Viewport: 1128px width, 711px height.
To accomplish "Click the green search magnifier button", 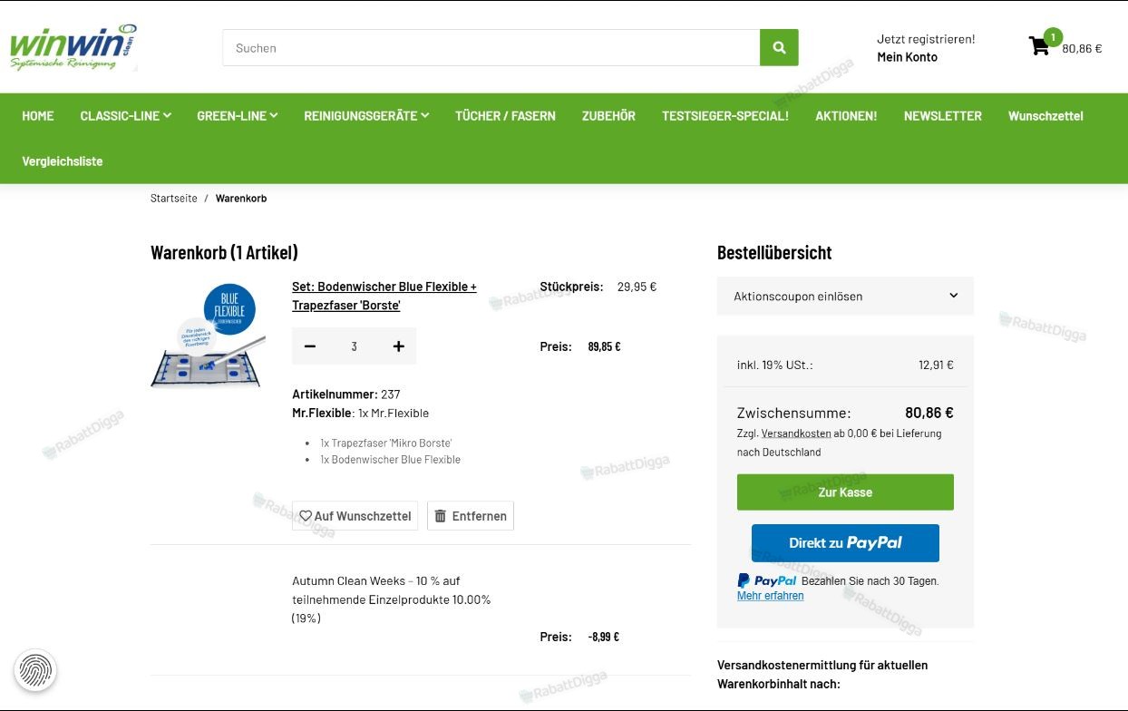I will (x=779, y=47).
